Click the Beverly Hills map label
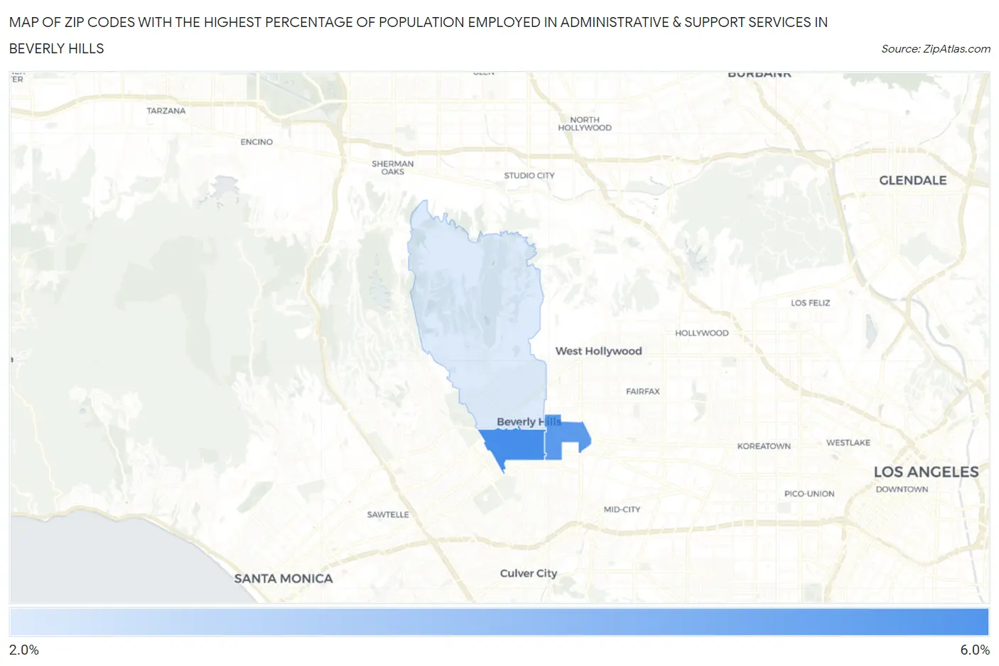 pos(529,422)
